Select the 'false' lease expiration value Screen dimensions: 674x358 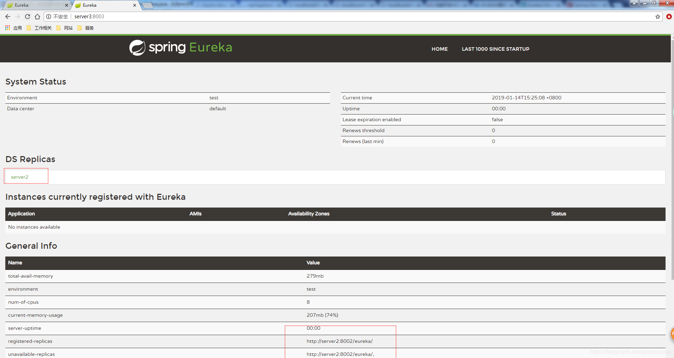(497, 119)
